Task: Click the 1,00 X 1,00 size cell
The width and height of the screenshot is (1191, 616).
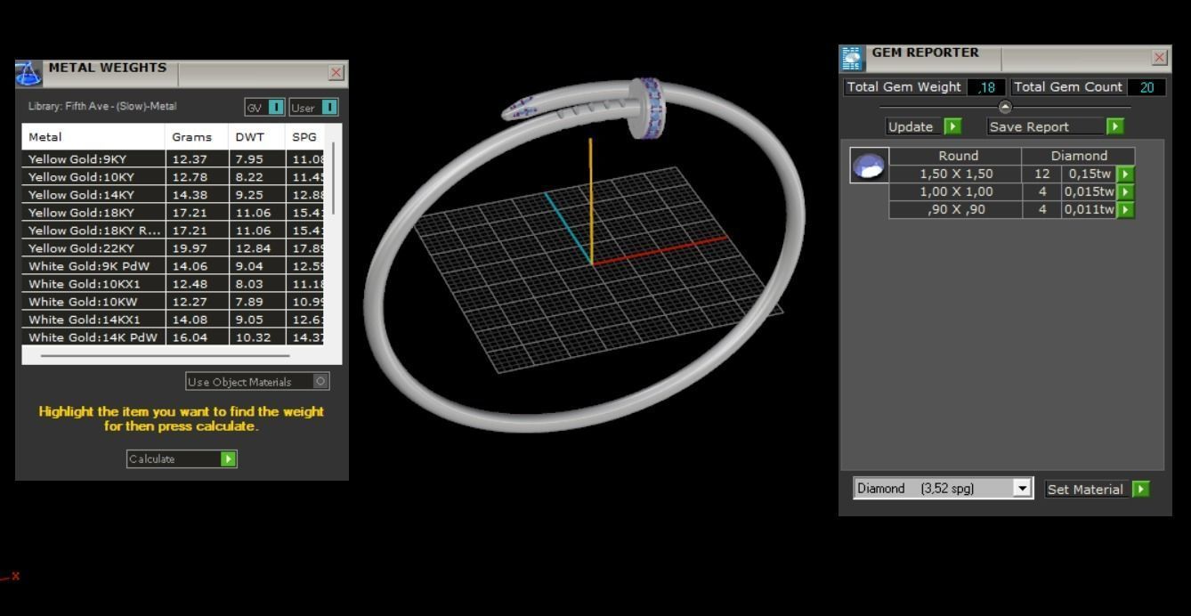Action: pos(956,191)
